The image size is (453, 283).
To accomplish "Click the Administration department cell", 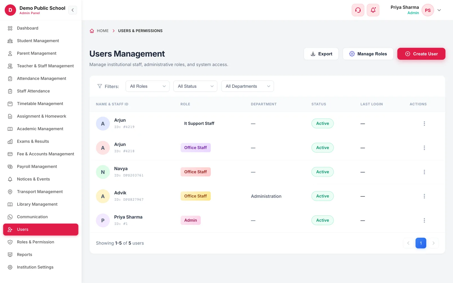I will pos(266,196).
